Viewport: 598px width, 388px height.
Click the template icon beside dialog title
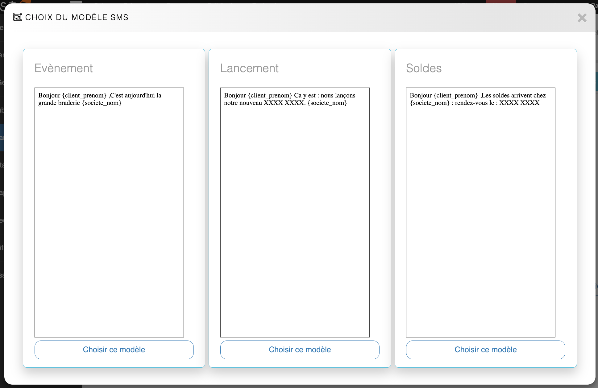point(17,17)
